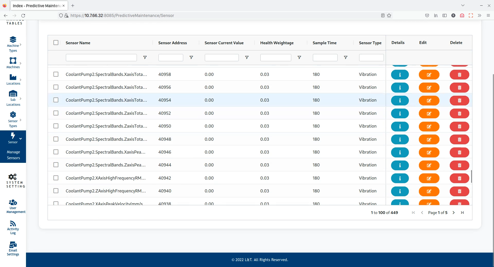View details for sensor address 40946

[400, 153]
